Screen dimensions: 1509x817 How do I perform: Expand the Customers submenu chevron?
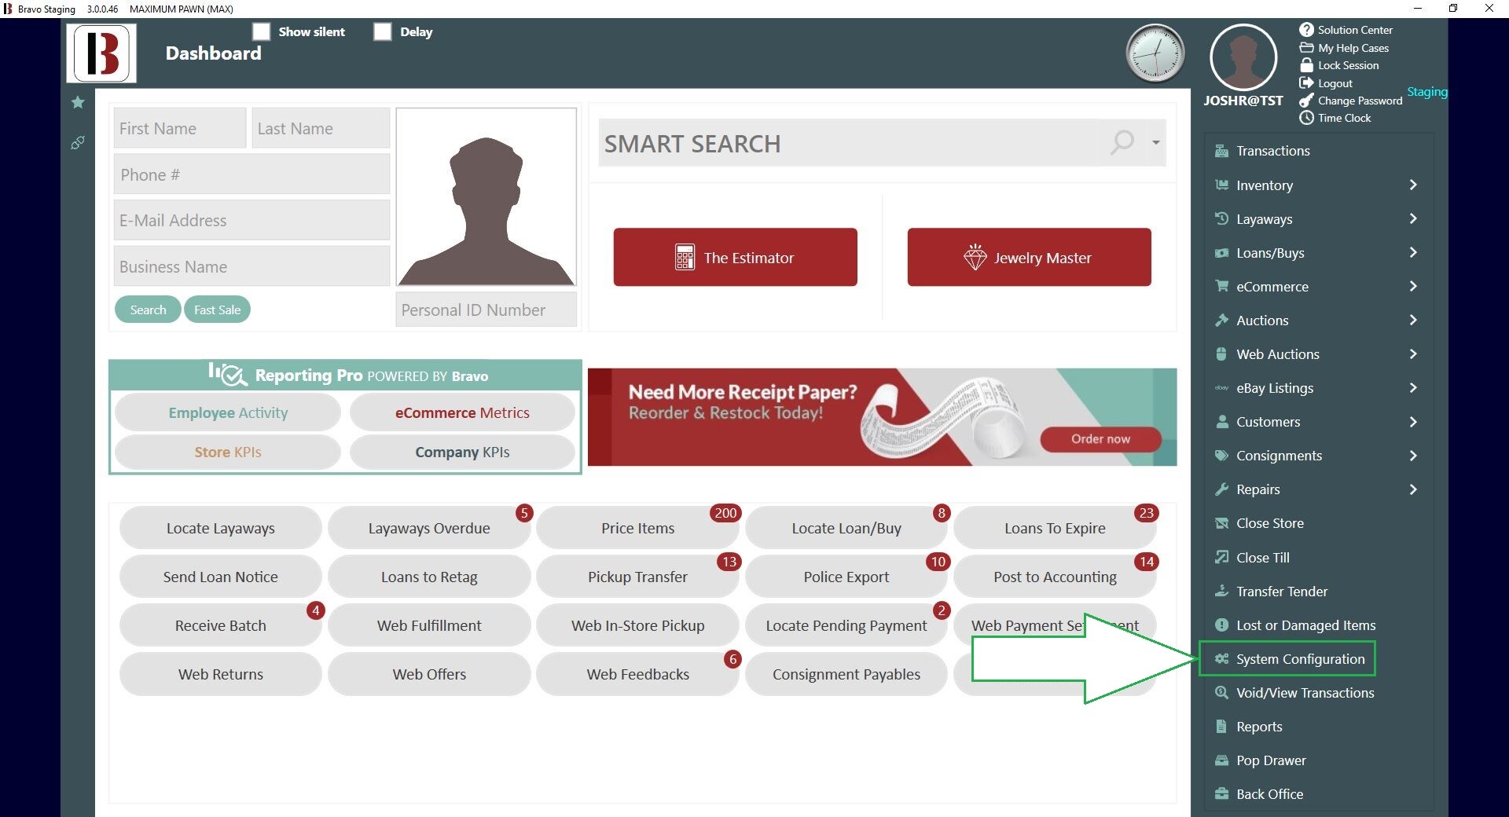(x=1413, y=421)
